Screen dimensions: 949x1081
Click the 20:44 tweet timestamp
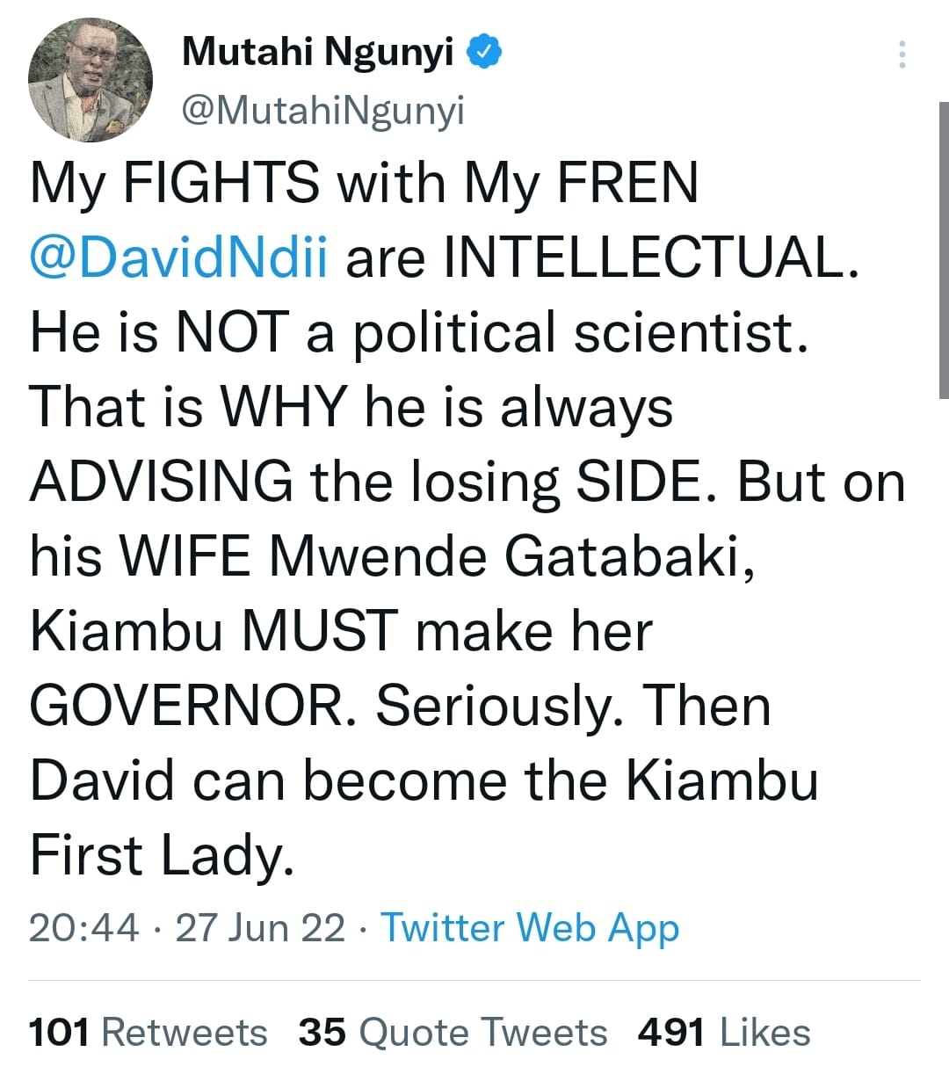pos(83,927)
